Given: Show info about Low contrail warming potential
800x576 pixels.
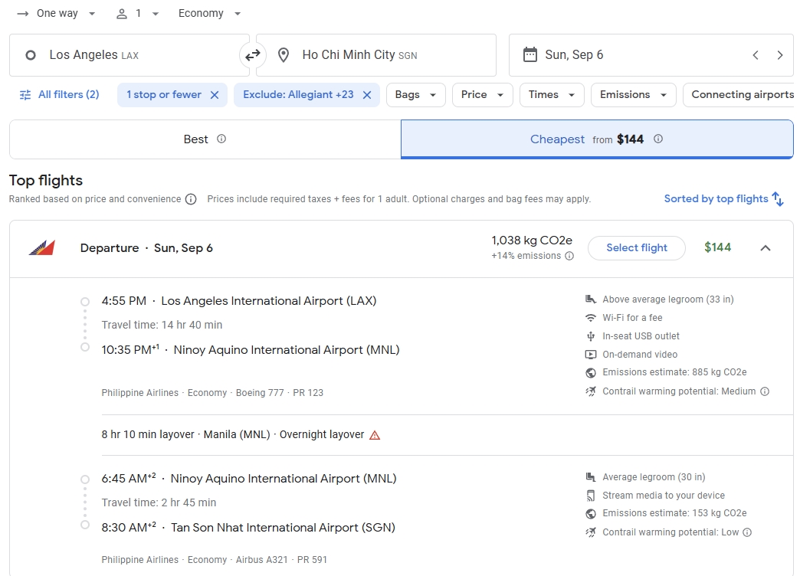Looking at the screenshot, I should [747, 532].
